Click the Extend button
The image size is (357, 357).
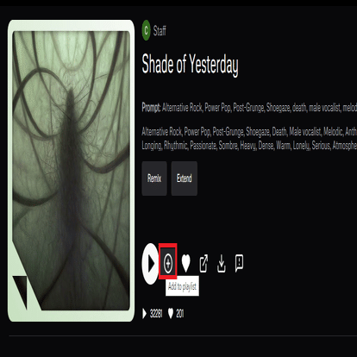[x=185, y=178]
